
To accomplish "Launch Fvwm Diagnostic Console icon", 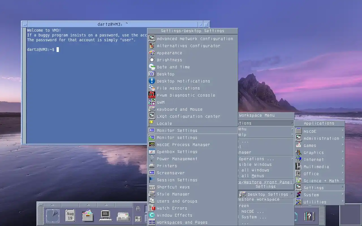I will tap(152, 95).
